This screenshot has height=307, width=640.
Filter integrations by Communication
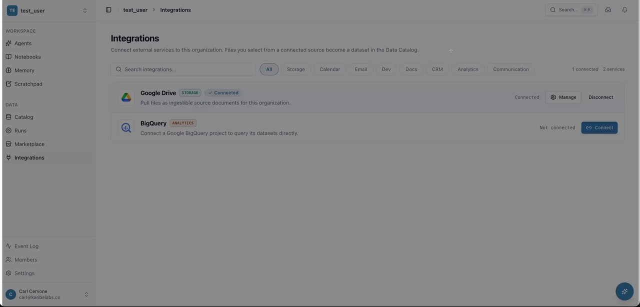tap(511, 69)
